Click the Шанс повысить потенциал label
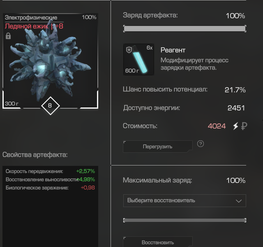 tap(165, 89)
